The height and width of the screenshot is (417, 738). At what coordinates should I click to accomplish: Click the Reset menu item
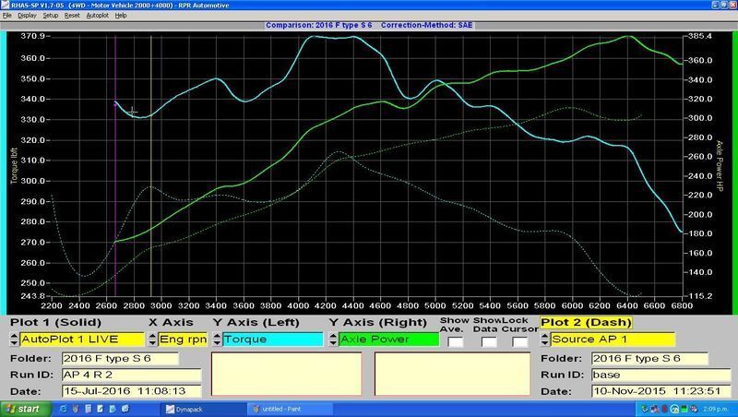pyautogui.click(x=73, y=16)
